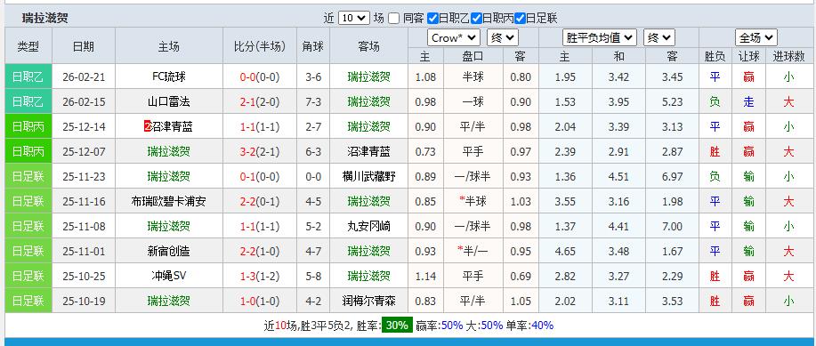The width and height of the screenshot is (816, 346).
Task: Click the 角球 column header
Action: point(312,46)
